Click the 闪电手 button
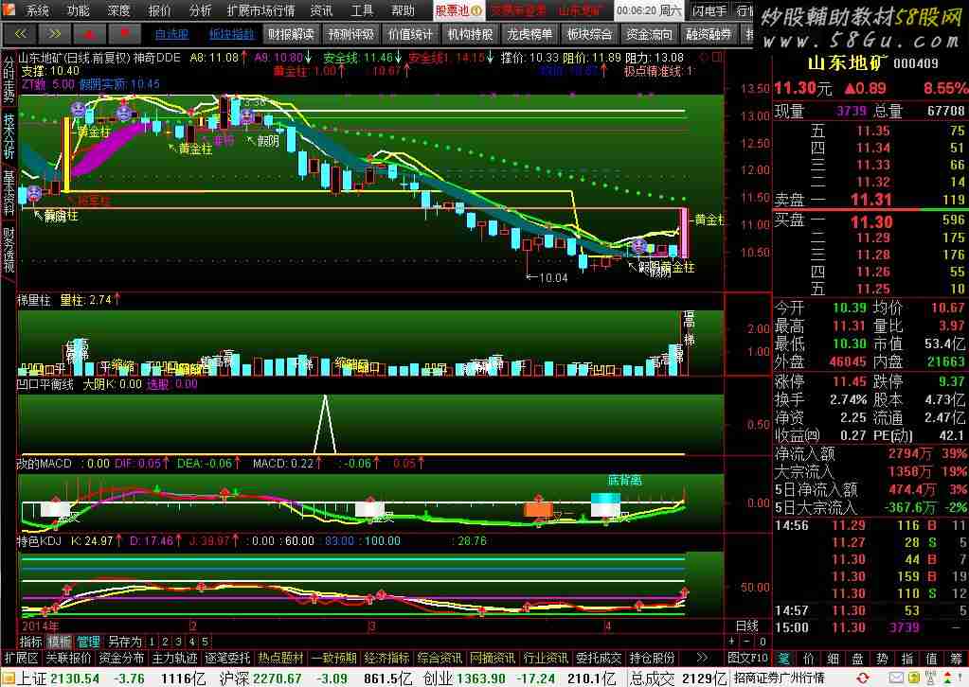969x687 pixels. pyautogui.click(x=709, y=10)
